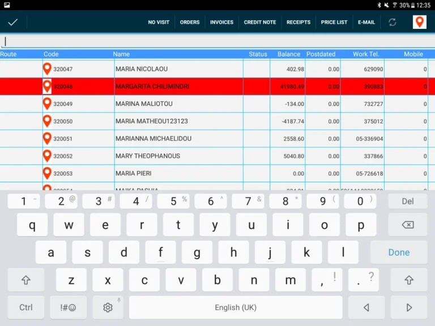This screenshot has height=326, width=435.
Task: Tap the comma key
Action: (x=327, y=280)
